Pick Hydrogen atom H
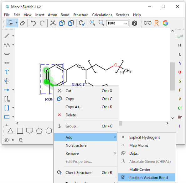This screenshot has height=183, width=186. pos(180,45)
